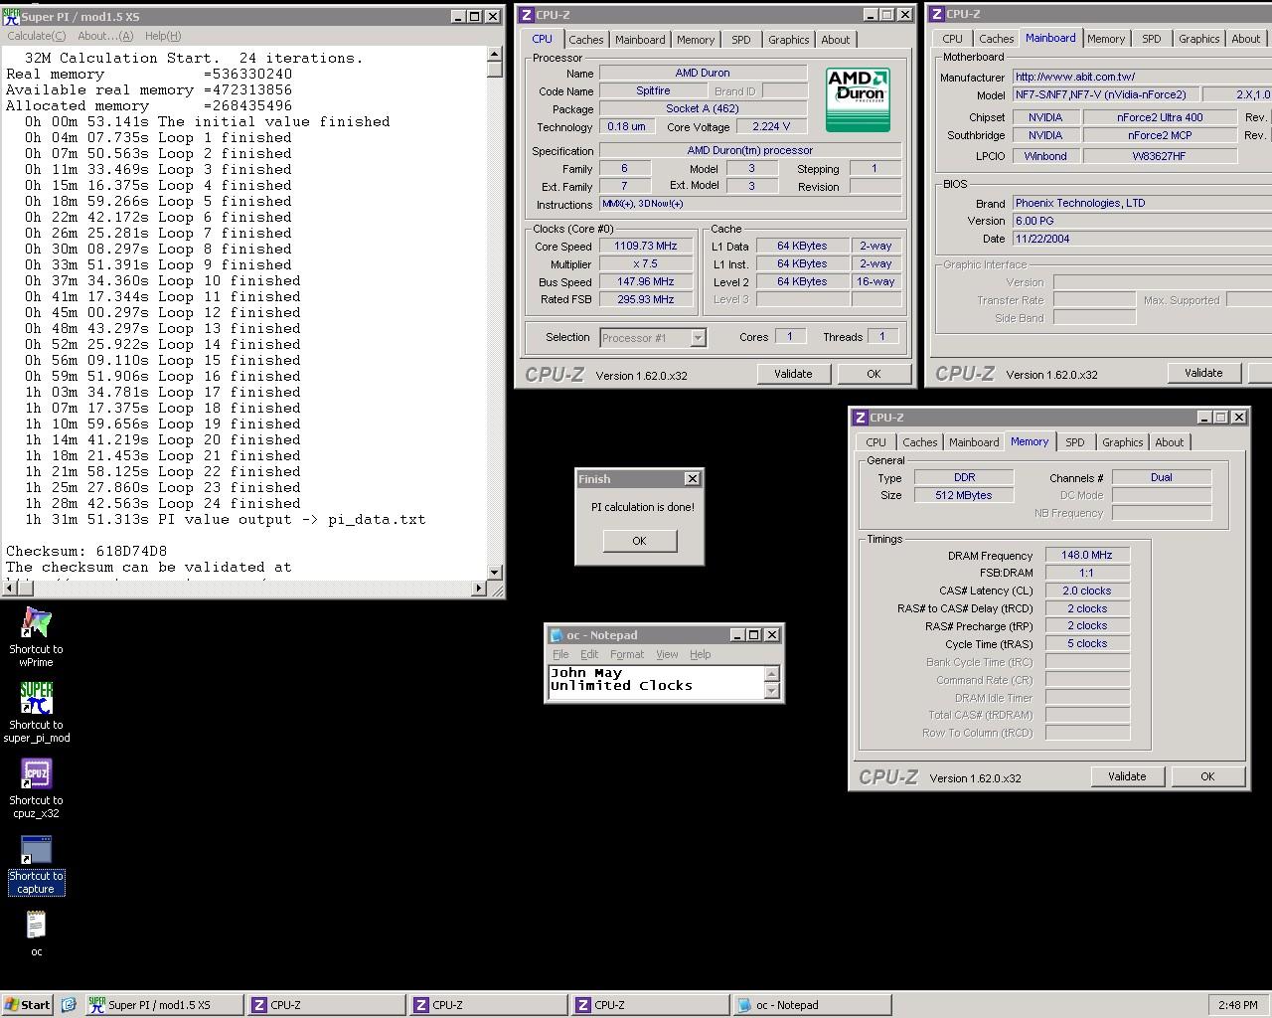Click the AMD Duron processor logo

(x=858, y=99)
